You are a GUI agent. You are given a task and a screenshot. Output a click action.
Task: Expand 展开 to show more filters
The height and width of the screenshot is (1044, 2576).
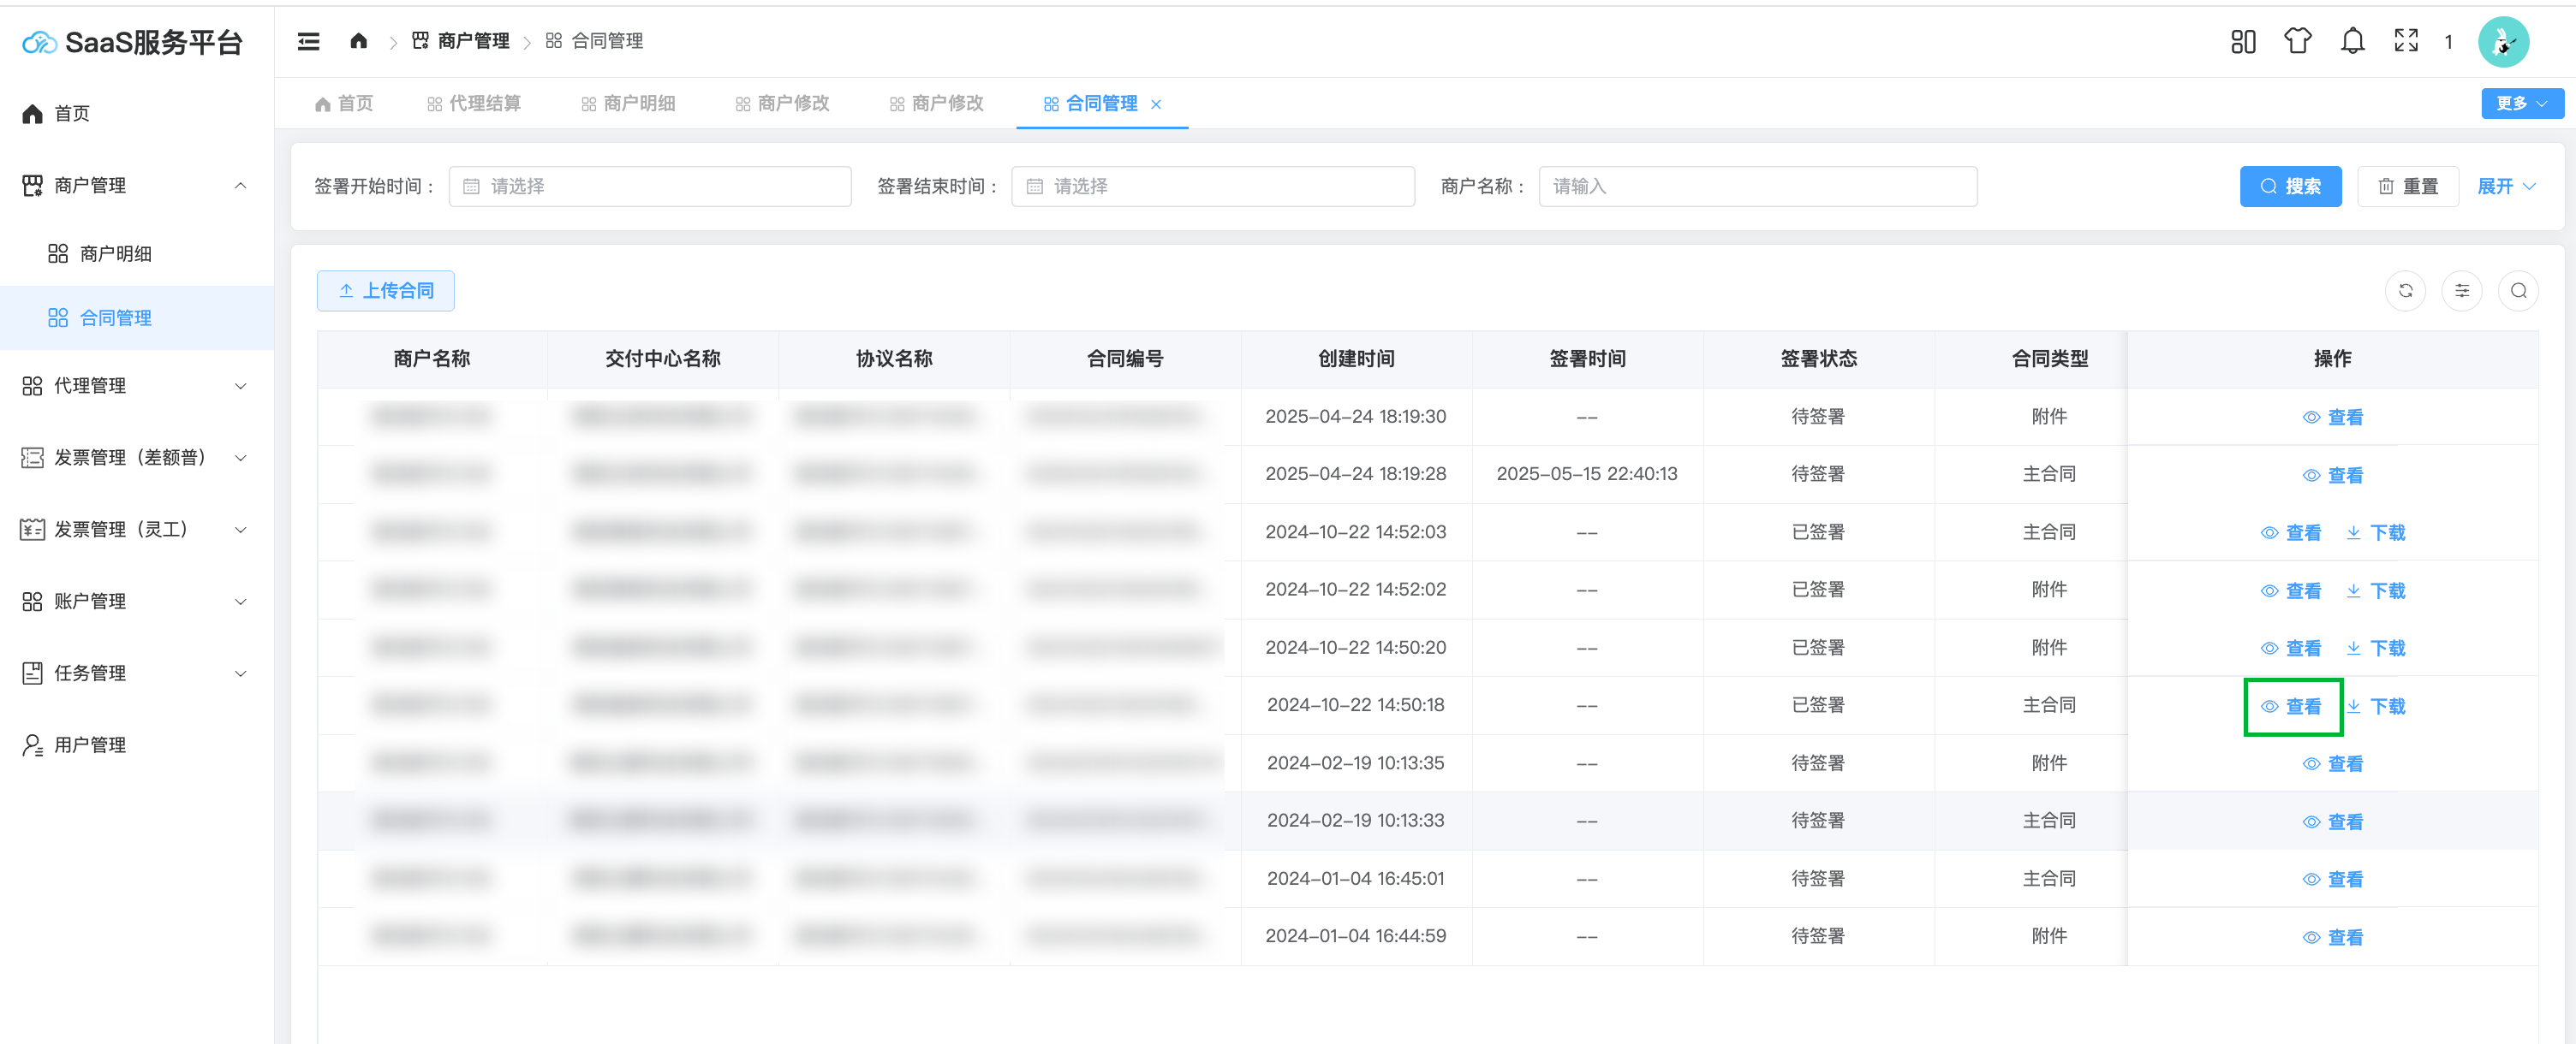click(x=2505, y=187)
